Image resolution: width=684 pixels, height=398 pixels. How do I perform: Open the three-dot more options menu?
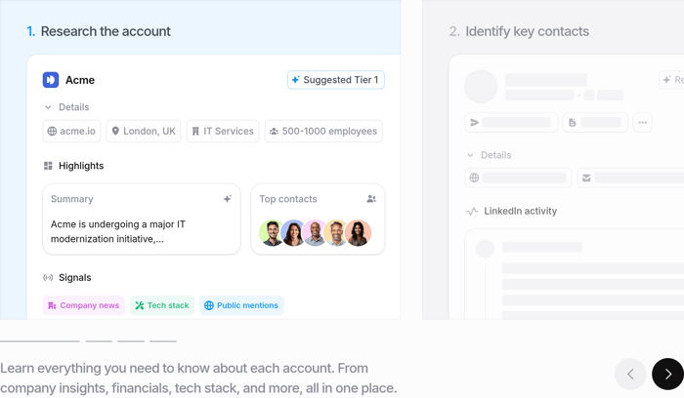[642, 123]
